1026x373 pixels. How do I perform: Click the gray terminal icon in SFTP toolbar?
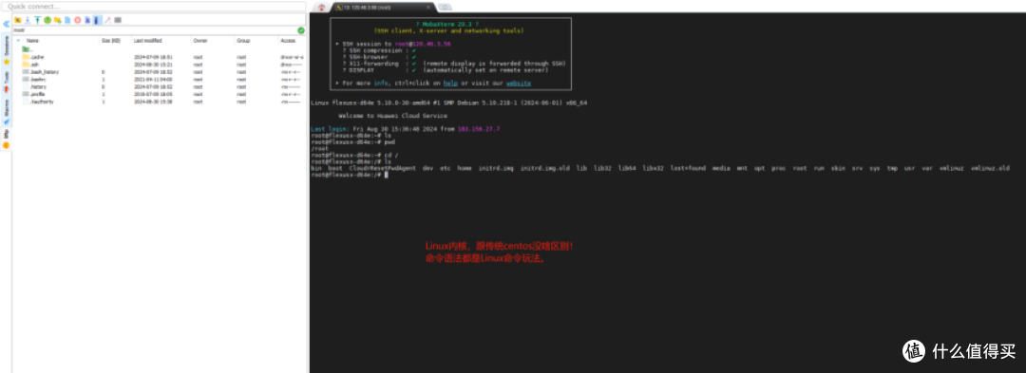pyautogui.click(x=118, y=20)
